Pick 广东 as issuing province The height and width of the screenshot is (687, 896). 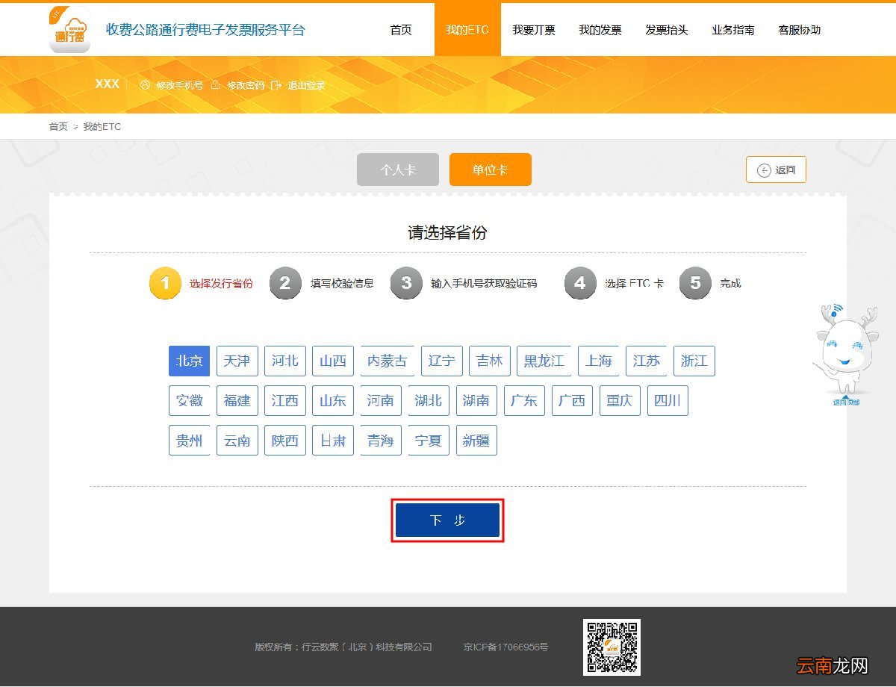(523, 400)
